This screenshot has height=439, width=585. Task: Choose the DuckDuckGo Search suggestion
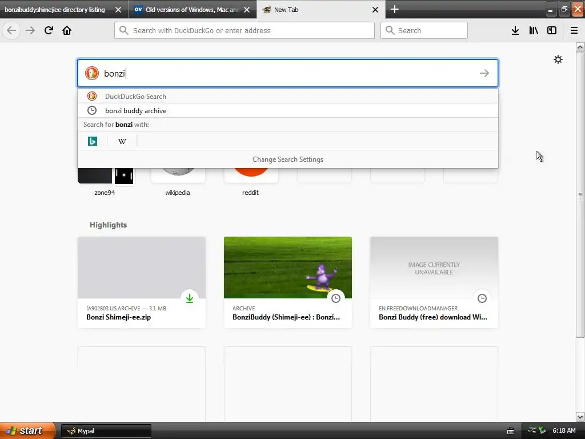point(288,96)
